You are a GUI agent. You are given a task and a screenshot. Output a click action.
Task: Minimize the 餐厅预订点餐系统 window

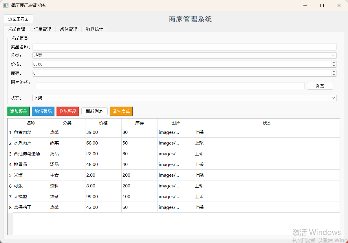(305, 6)
